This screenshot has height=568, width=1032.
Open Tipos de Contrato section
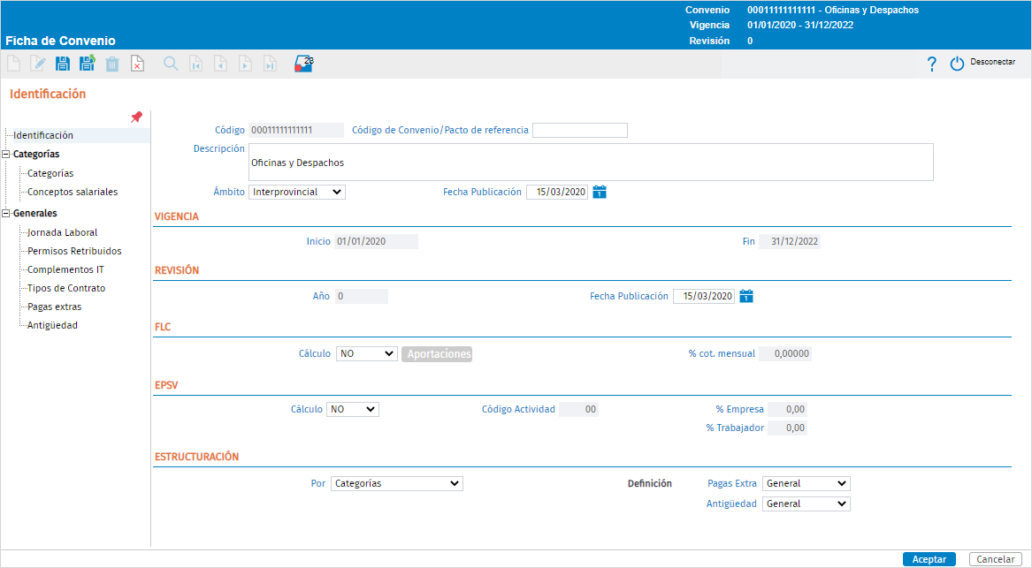click(66, 287)
